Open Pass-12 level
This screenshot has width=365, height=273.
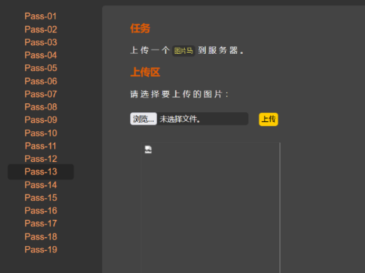[41, 159]
